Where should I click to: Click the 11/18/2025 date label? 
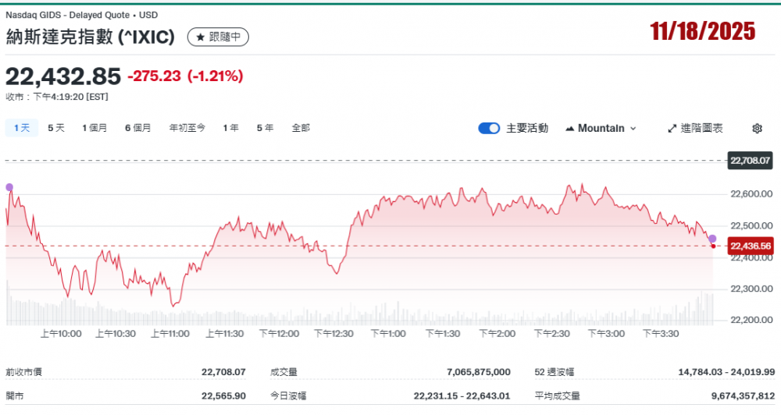coord(703,31)
